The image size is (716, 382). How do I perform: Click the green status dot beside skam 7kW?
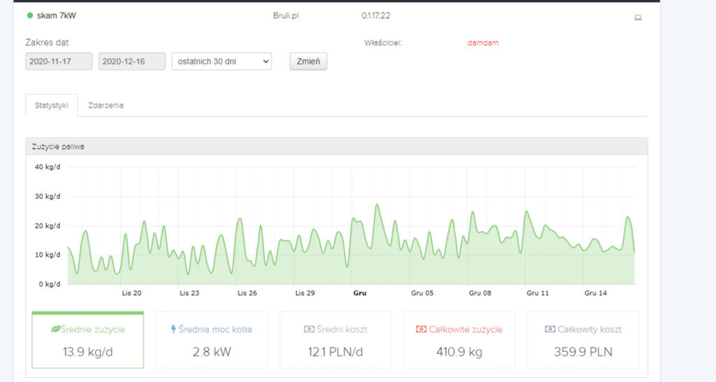(29, 15)
